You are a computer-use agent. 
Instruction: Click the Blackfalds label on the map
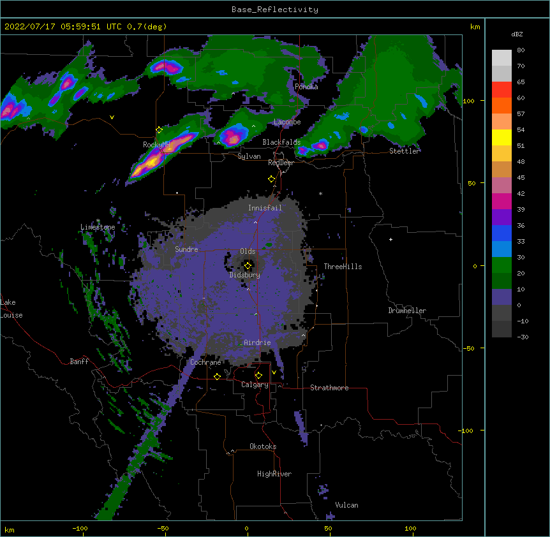(281, 142)
